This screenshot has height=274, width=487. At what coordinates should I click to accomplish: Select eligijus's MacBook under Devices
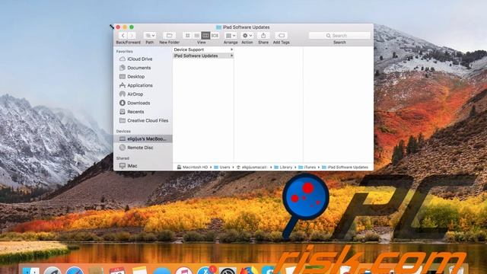click(143, 139)
